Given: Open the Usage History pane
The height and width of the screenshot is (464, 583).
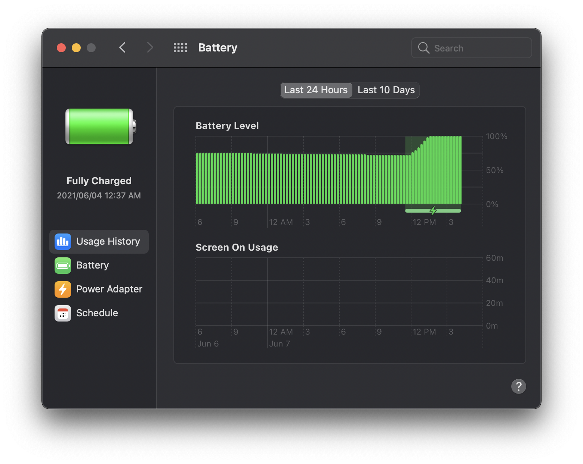Looking at the screenshot, I should [99, 241].
